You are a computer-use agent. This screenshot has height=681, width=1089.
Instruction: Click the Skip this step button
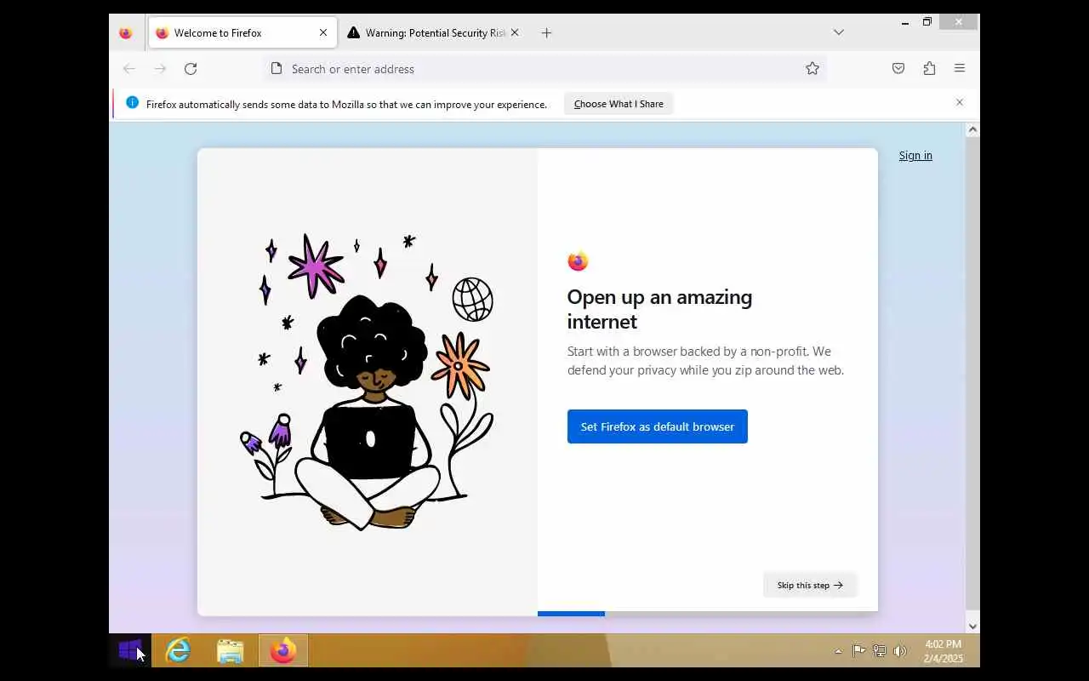(x=810, y=585)
